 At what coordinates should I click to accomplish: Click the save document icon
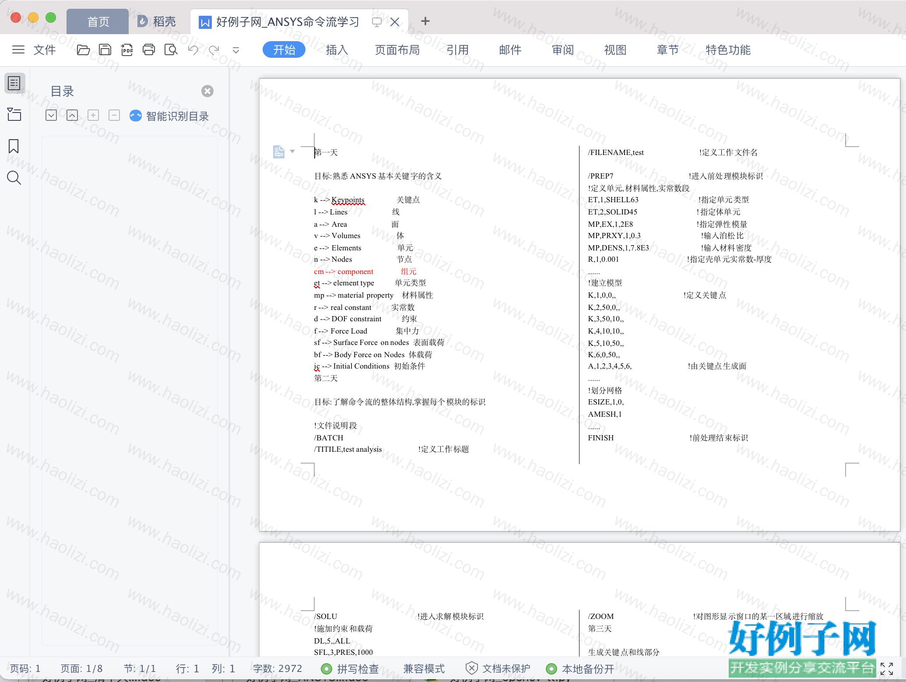(105, 50)
